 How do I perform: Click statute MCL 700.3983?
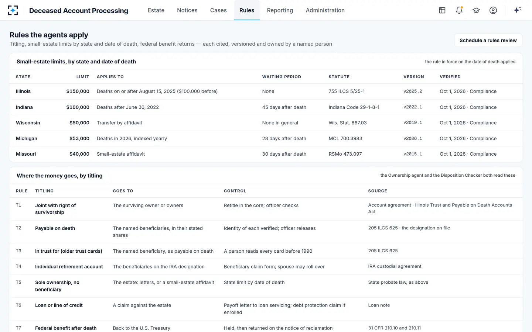[x=345, y=139]
